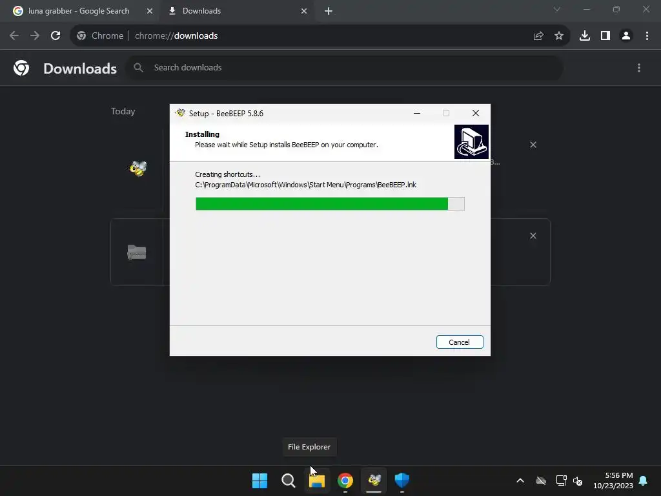
Task: Remove BeeBEEP download entry from list
Action: [533, 145]
